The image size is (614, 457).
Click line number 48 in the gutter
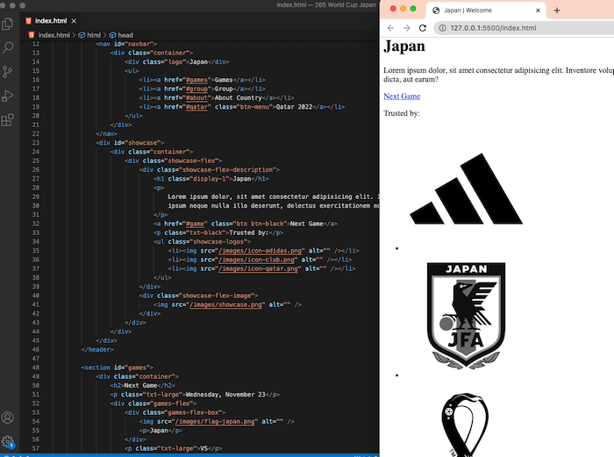pyautogui.click(x=36, y=368)
